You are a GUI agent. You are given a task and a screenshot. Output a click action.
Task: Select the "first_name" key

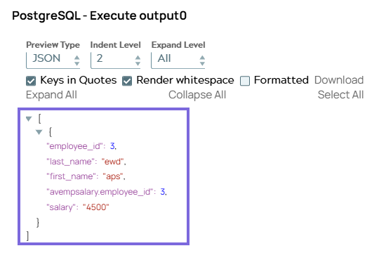(72, 176)
